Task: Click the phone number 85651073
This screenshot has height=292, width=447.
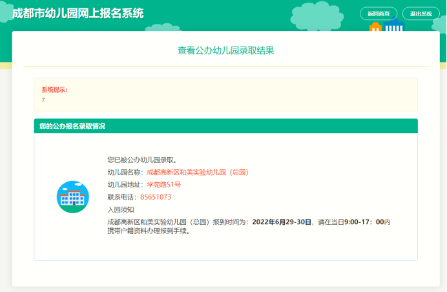Action: (x=156, y=197)
